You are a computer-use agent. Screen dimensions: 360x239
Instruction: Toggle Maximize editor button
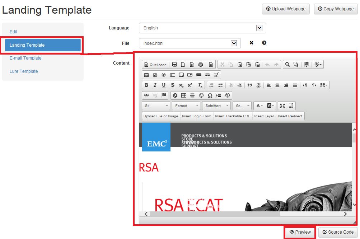(282, 106)
